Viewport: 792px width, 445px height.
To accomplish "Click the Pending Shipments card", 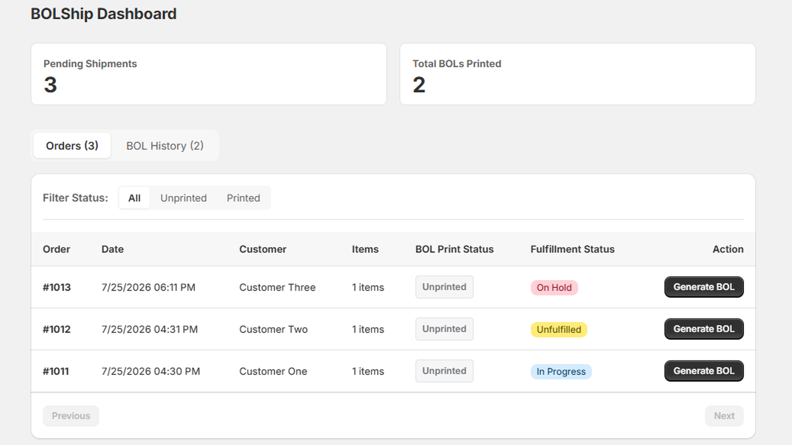I will pos(209,74).
